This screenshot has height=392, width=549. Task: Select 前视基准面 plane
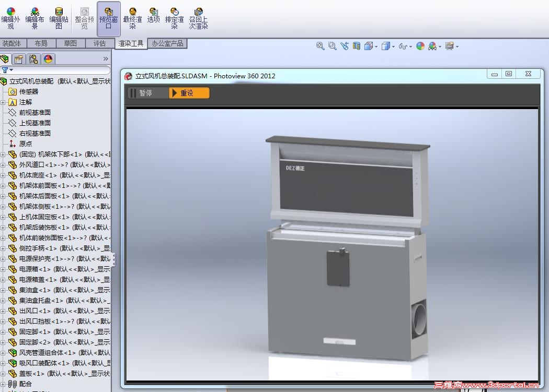[35, 113]
